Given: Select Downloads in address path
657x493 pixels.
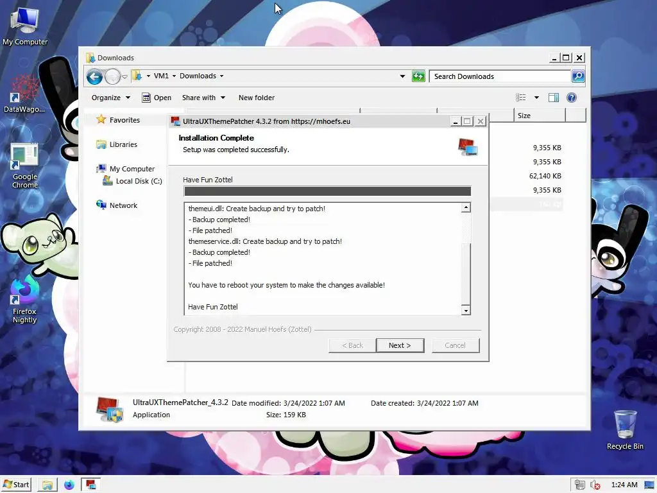Looking at the screenshot, I should [x=198, y=76].
